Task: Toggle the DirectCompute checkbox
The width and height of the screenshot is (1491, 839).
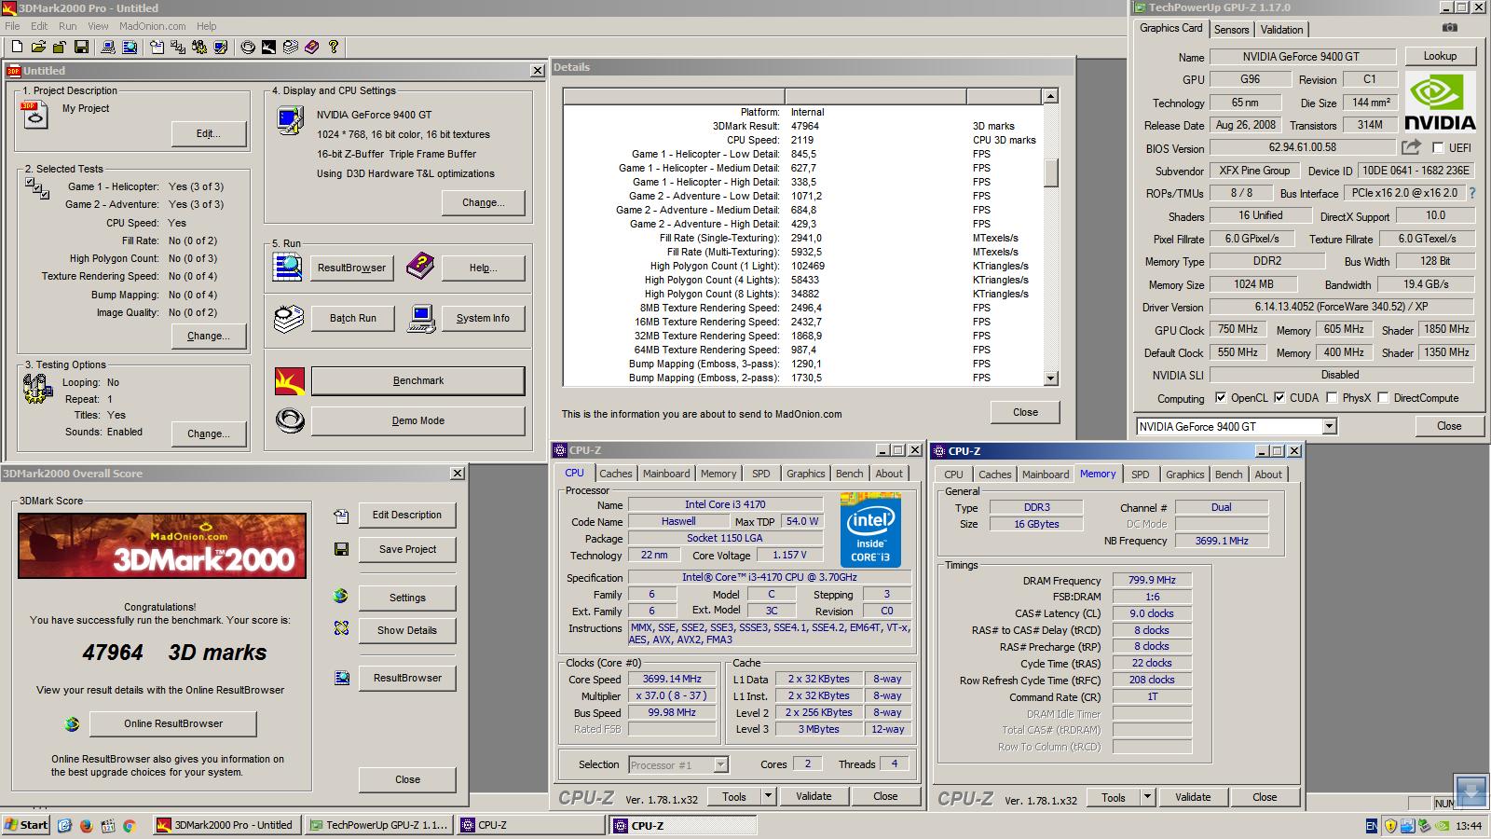Action: (1384, 398)
